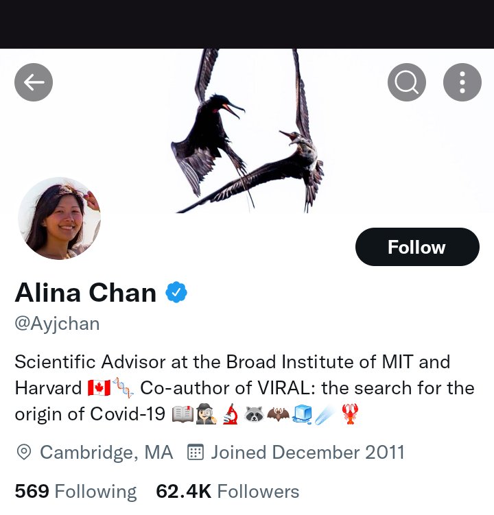Viewport: 494px width, 515px height.
Task: Go back using the arrow button
Action: tap(34, 83)
